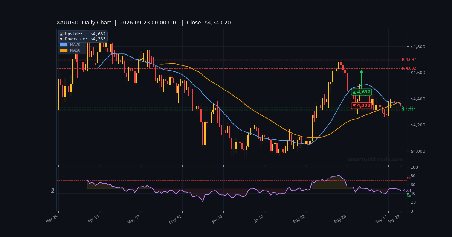
Task: Click the R 4,632 resistance label
Action: coord(409,68)
